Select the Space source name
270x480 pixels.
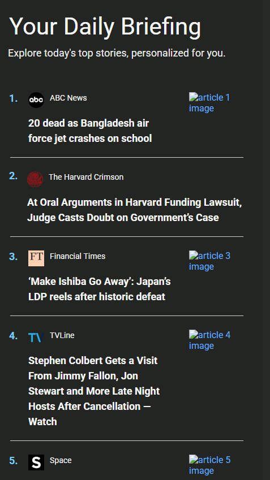[61, 460]
